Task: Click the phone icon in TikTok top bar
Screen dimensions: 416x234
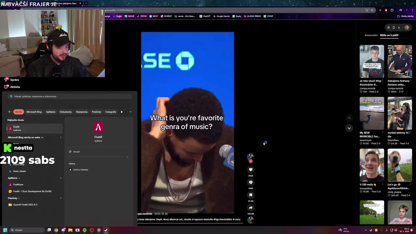Action: [x=394, y=27]
